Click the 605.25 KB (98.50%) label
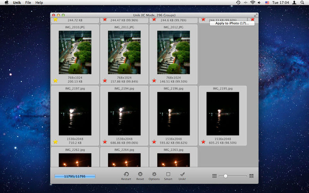The height and width of the screenshot is (193, 309). pyautogui.click(x=223, y=142)
